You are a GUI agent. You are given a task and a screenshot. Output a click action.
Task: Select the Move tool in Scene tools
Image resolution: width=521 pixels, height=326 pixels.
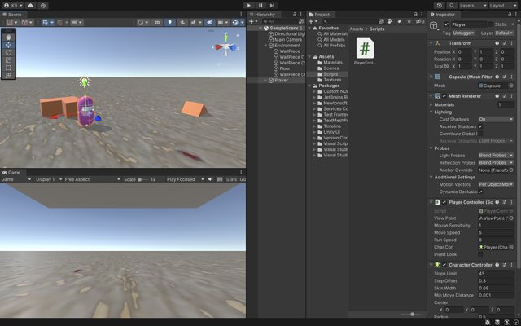(8, 45)
